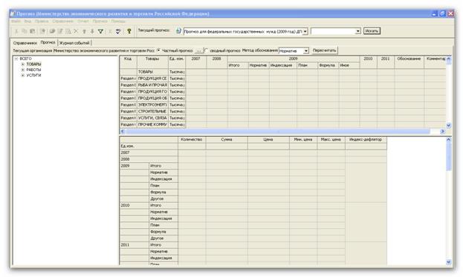463x277 pixels.
Task: Click the 2010 Итого row label
Action: tap(163, 205)
